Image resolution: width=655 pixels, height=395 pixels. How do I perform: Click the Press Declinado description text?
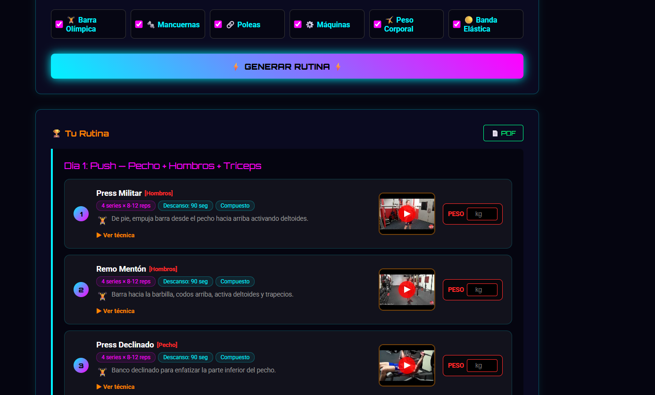pyautogui.click(x=193, y=371)
